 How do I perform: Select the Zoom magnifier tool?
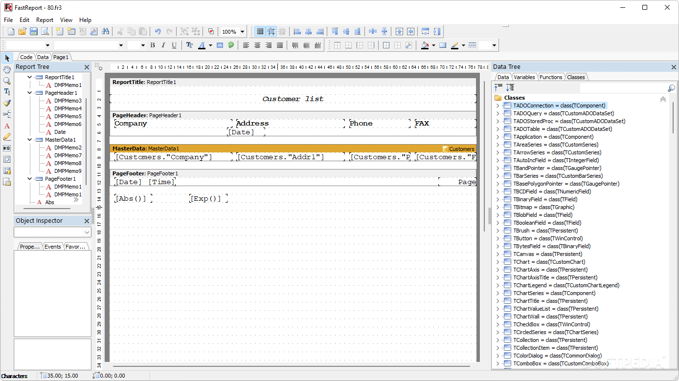7,81
